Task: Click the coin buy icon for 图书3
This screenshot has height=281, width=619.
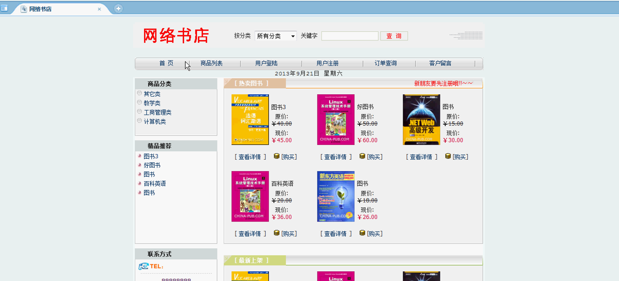Action: [x=276, y=156]
